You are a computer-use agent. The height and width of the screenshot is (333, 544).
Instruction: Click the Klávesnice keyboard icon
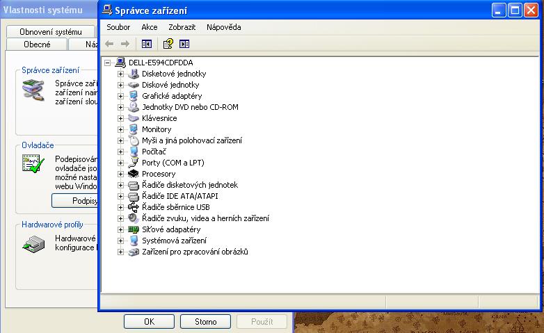pos(134,118)
